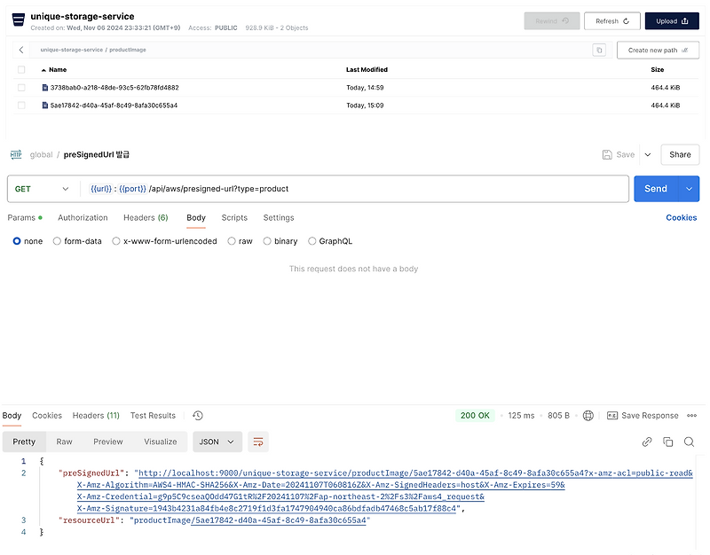Screen dimensions: 710x555
Task: Copy the response body using the copy icon
Action: (668, 441)
